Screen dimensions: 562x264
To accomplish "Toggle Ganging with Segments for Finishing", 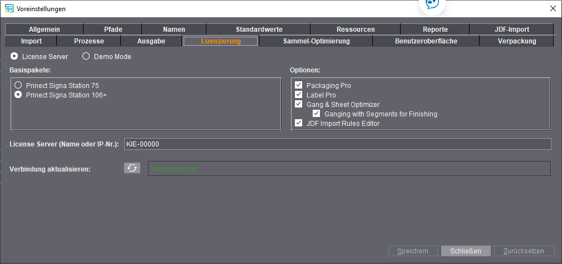I will [317, 114].
